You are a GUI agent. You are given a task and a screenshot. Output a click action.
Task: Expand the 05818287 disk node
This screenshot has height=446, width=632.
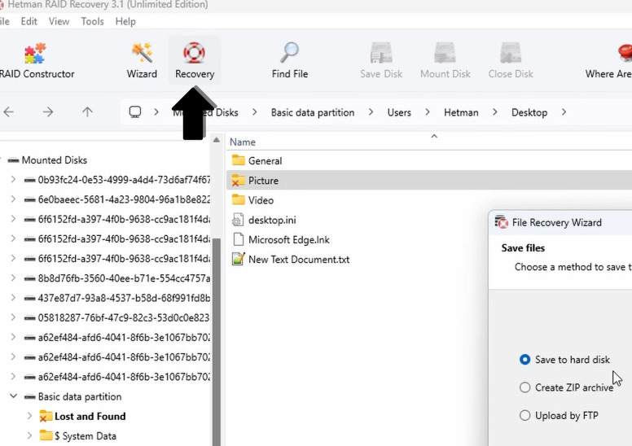tap(13, 317)
